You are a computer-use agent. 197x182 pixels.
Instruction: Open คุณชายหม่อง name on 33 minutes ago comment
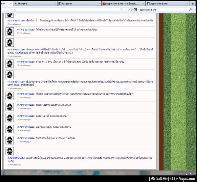tap(26, 94)
